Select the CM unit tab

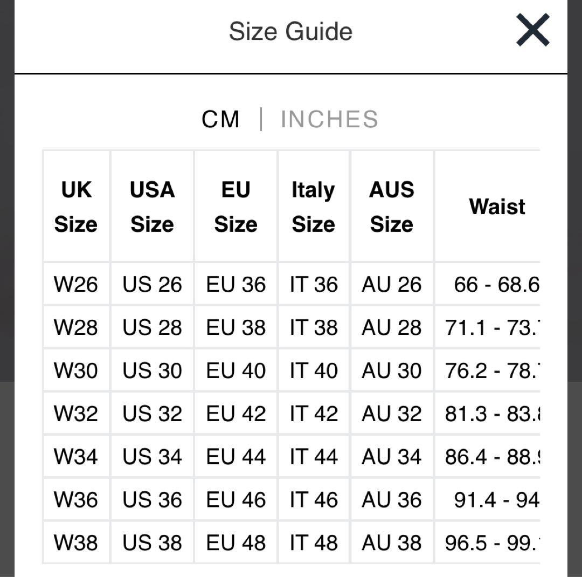click(220, 119)
